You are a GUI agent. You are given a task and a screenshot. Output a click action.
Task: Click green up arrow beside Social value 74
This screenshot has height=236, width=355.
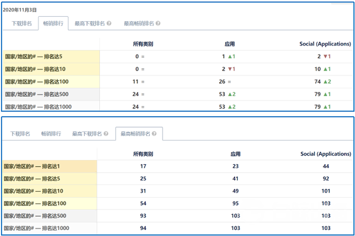(327, 82)
